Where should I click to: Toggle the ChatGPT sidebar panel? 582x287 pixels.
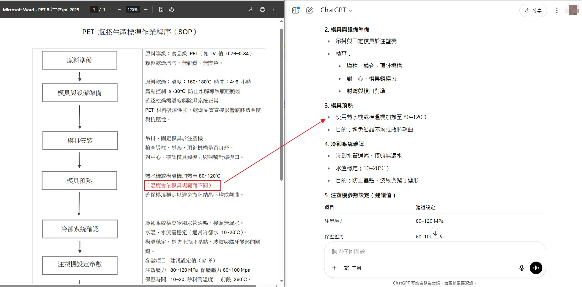[296, 10]
